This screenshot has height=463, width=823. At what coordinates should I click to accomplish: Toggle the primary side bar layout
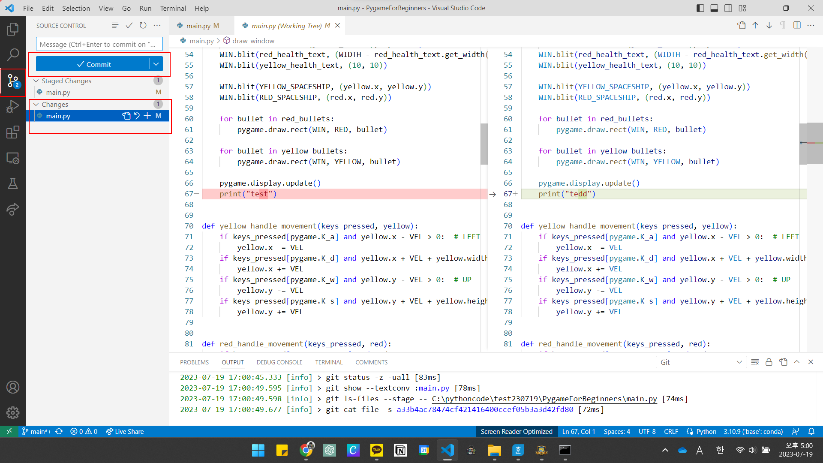(700, 8)
